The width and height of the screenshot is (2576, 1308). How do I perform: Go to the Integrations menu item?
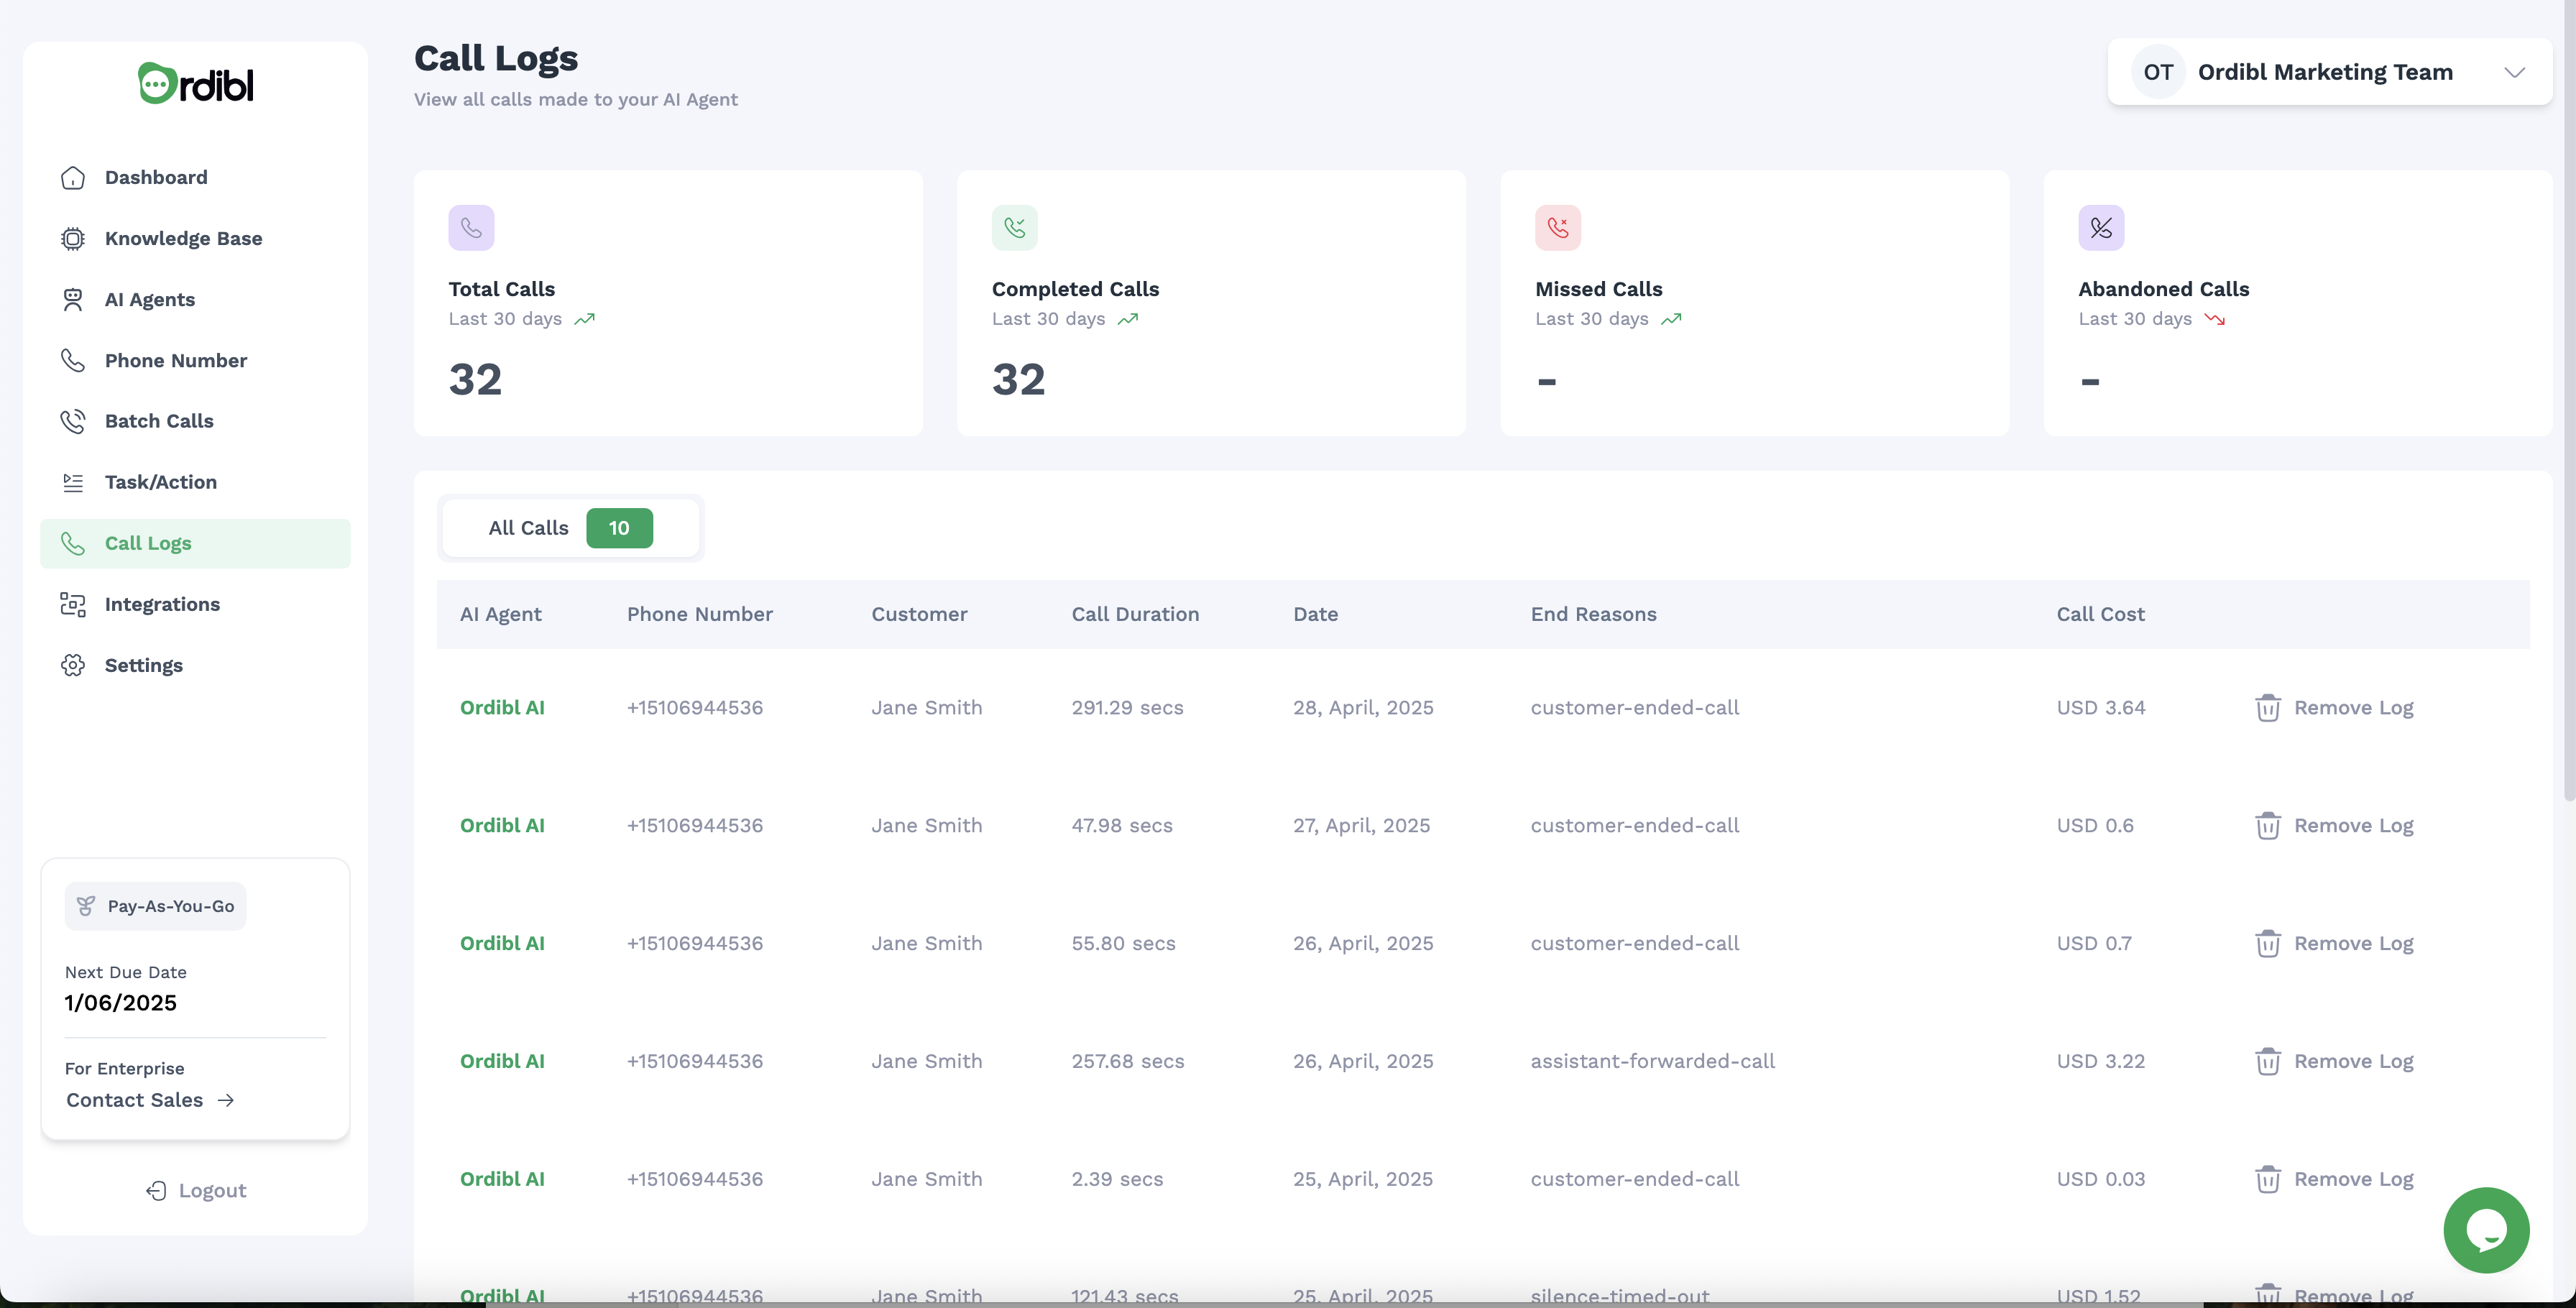[x=162, y=604]
